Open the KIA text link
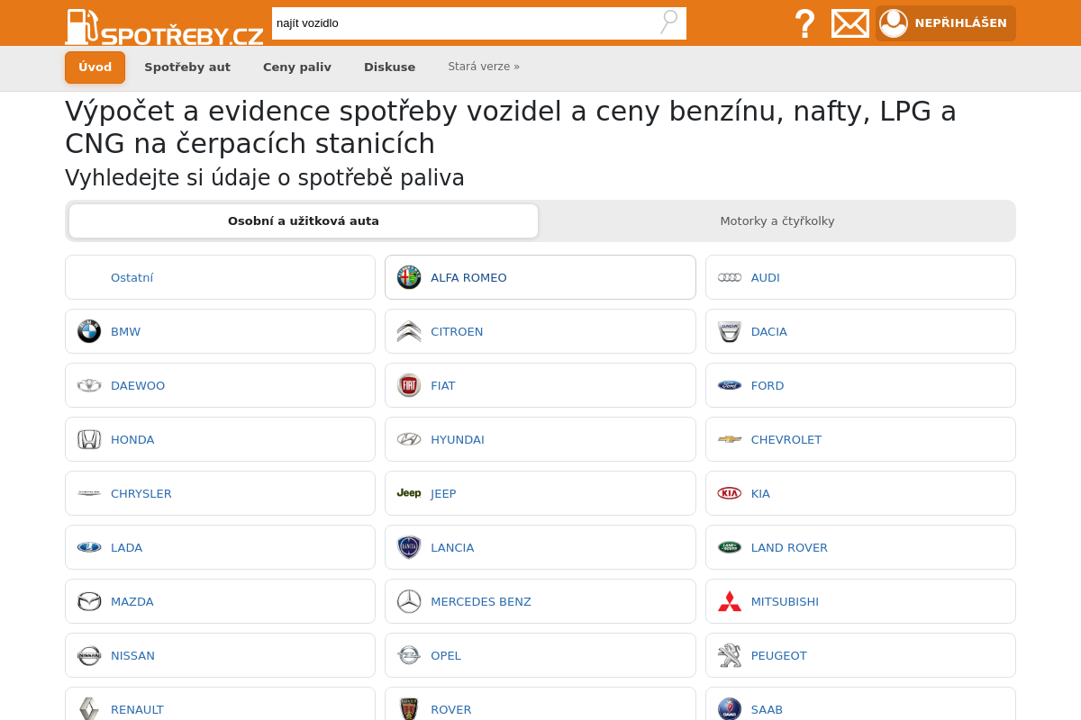1081x720 pixels. point(760,493)
